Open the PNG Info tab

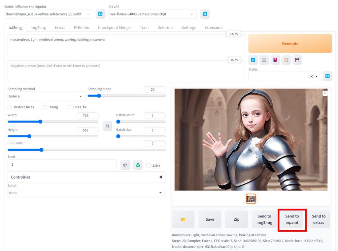(x=82, y=27)
